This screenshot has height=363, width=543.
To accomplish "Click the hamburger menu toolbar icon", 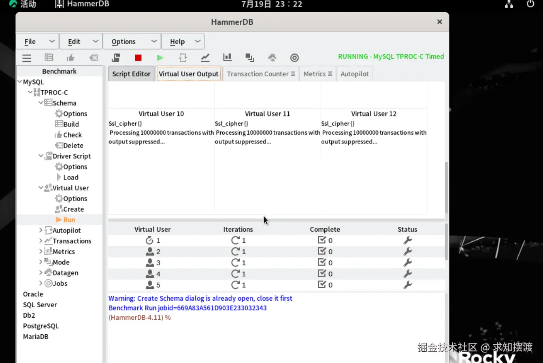I will click(x=27, y=58).
